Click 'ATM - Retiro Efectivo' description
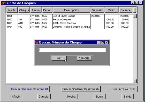Image resolution: width=145 pixels, height=102 pixels. pos(64,23)
